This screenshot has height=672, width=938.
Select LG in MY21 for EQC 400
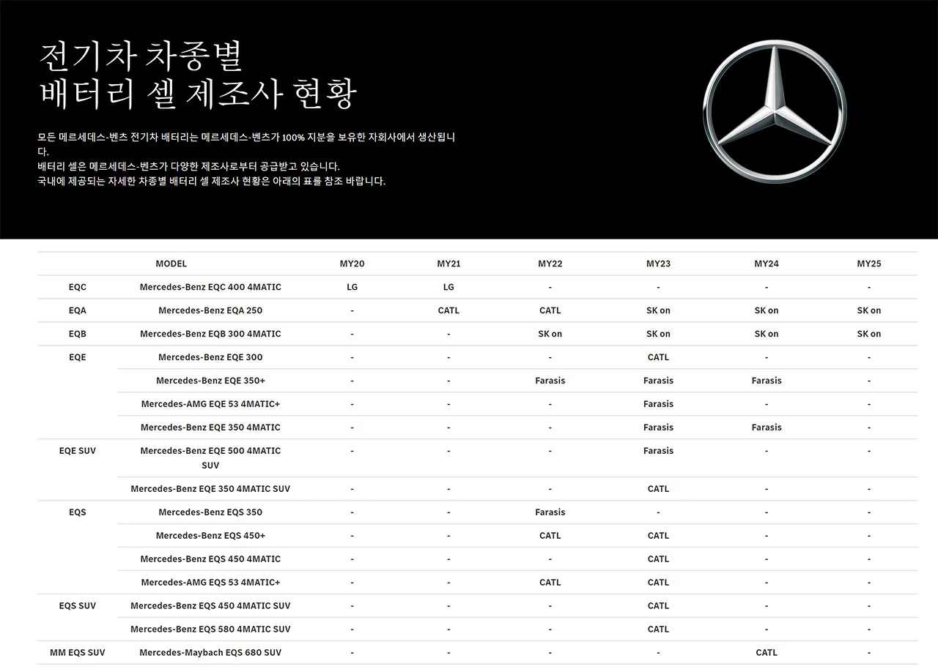point(448,287)
